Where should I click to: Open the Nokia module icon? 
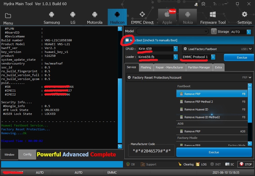pos(188,15)
